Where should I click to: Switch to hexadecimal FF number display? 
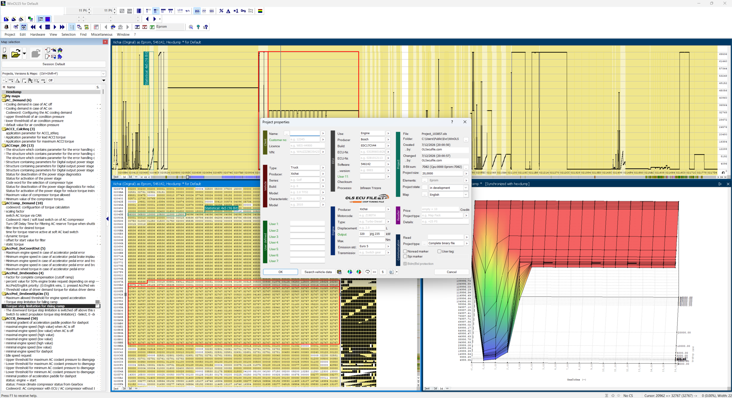click(204, 11)
